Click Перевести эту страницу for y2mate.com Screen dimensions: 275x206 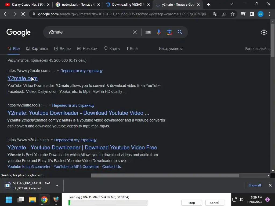click(x=81, y=71)
